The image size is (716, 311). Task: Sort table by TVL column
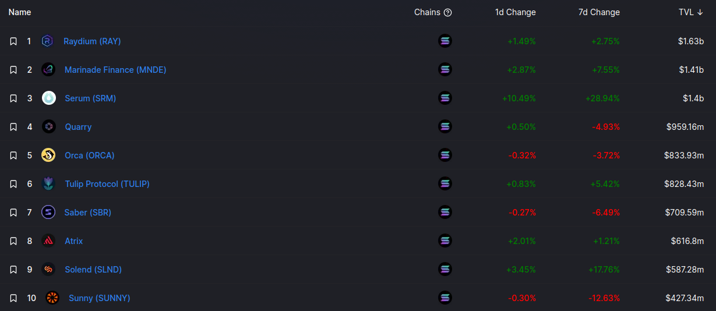[691, 12]
